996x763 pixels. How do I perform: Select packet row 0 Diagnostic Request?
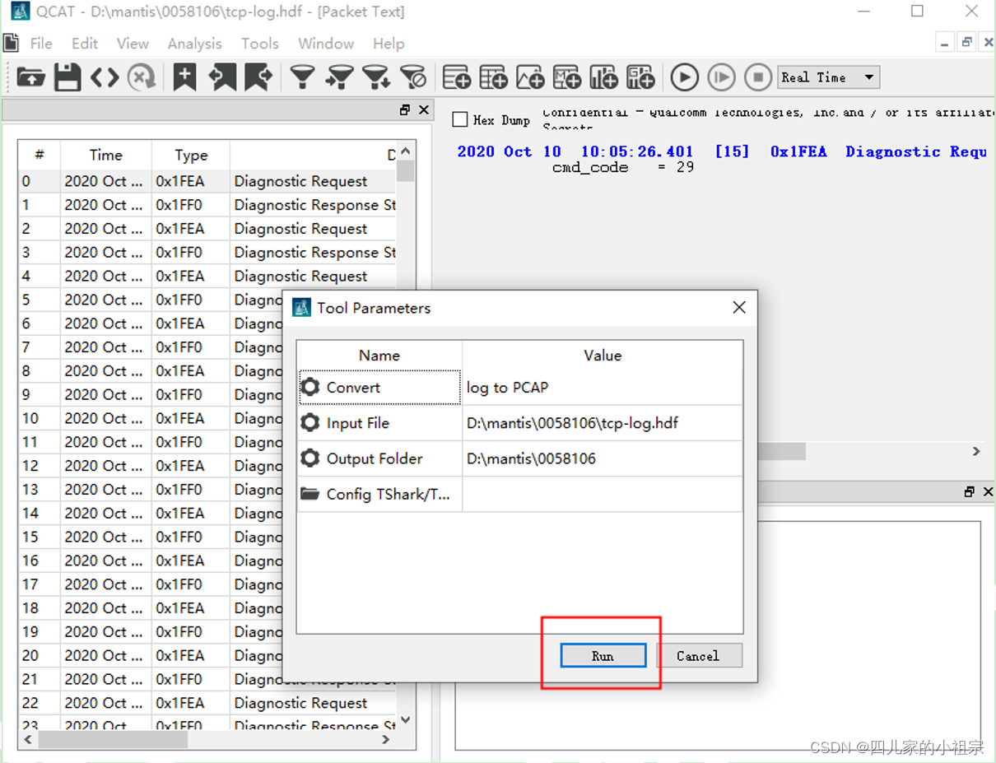pyautogui.click(x=207, y=181)
